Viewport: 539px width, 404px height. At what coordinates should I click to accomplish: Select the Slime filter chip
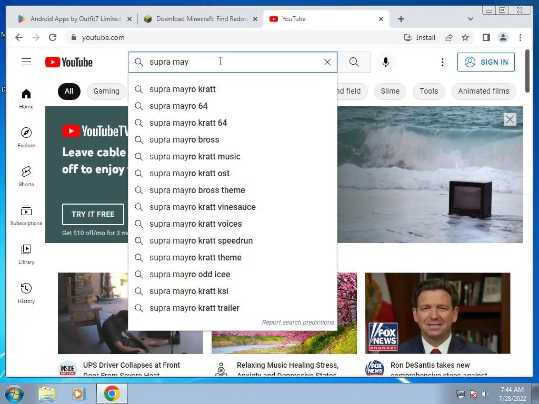coord(390,92)
